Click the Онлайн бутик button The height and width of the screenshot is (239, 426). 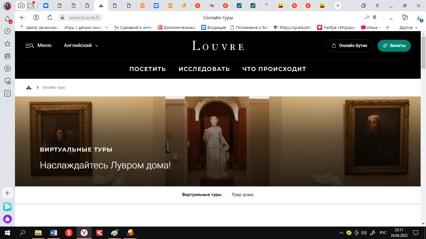[x=349, y=46]
